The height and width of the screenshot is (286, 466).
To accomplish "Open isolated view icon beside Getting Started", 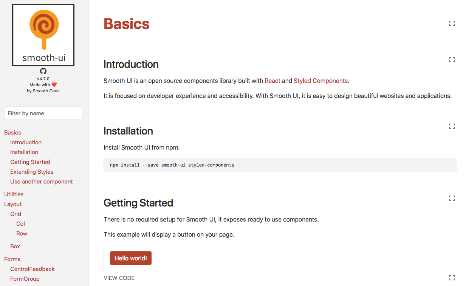I will tap(452, 198).
